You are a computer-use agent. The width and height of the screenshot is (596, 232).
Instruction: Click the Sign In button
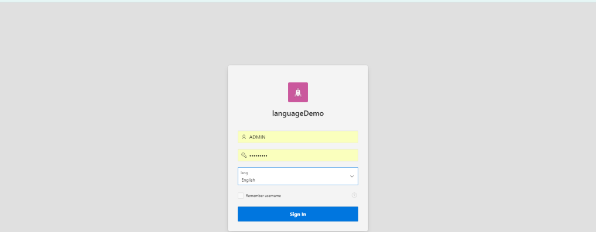(x=297, y=214)
